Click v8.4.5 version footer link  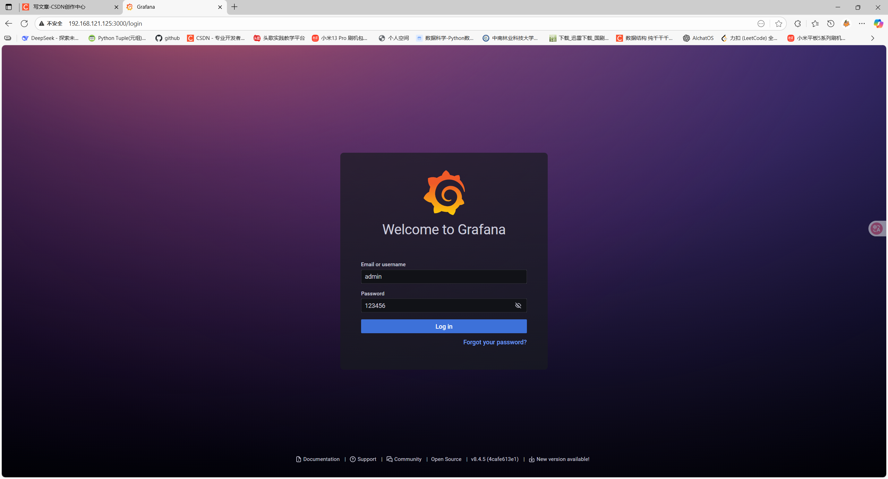(x=495, y=459)
